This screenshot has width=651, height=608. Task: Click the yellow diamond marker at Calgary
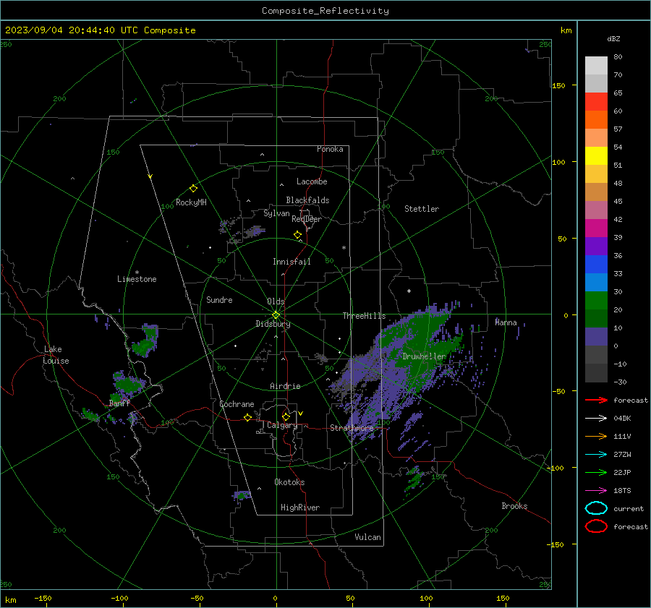(x=286, y=416)
